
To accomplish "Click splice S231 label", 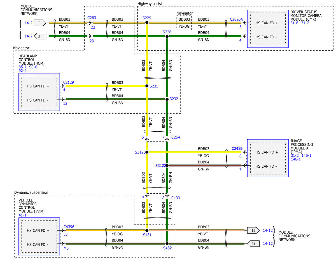I will point(154,86).
